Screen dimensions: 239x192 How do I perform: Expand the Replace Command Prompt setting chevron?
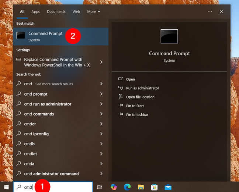101,62
